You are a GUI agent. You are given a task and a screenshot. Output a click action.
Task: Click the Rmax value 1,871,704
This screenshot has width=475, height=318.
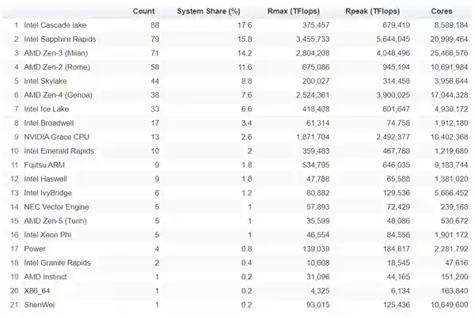tap(313, 137)
